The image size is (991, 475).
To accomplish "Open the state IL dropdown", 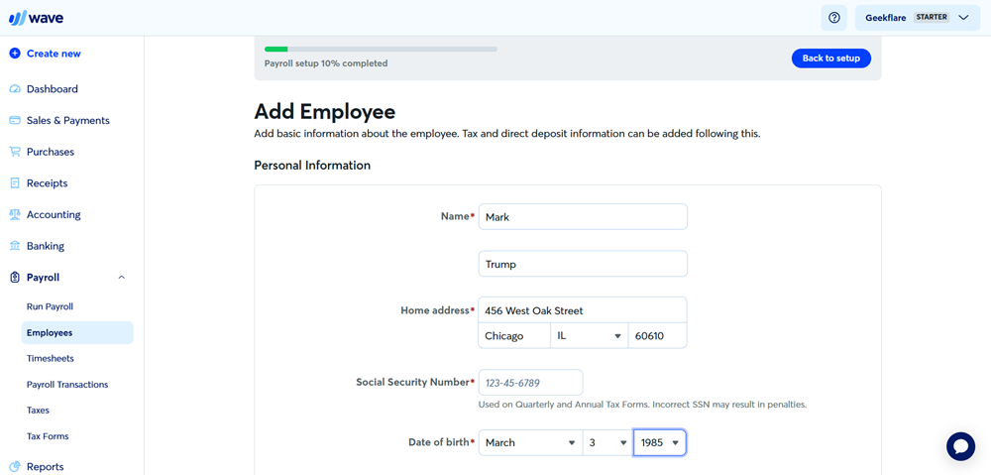I will click(589, 336).
